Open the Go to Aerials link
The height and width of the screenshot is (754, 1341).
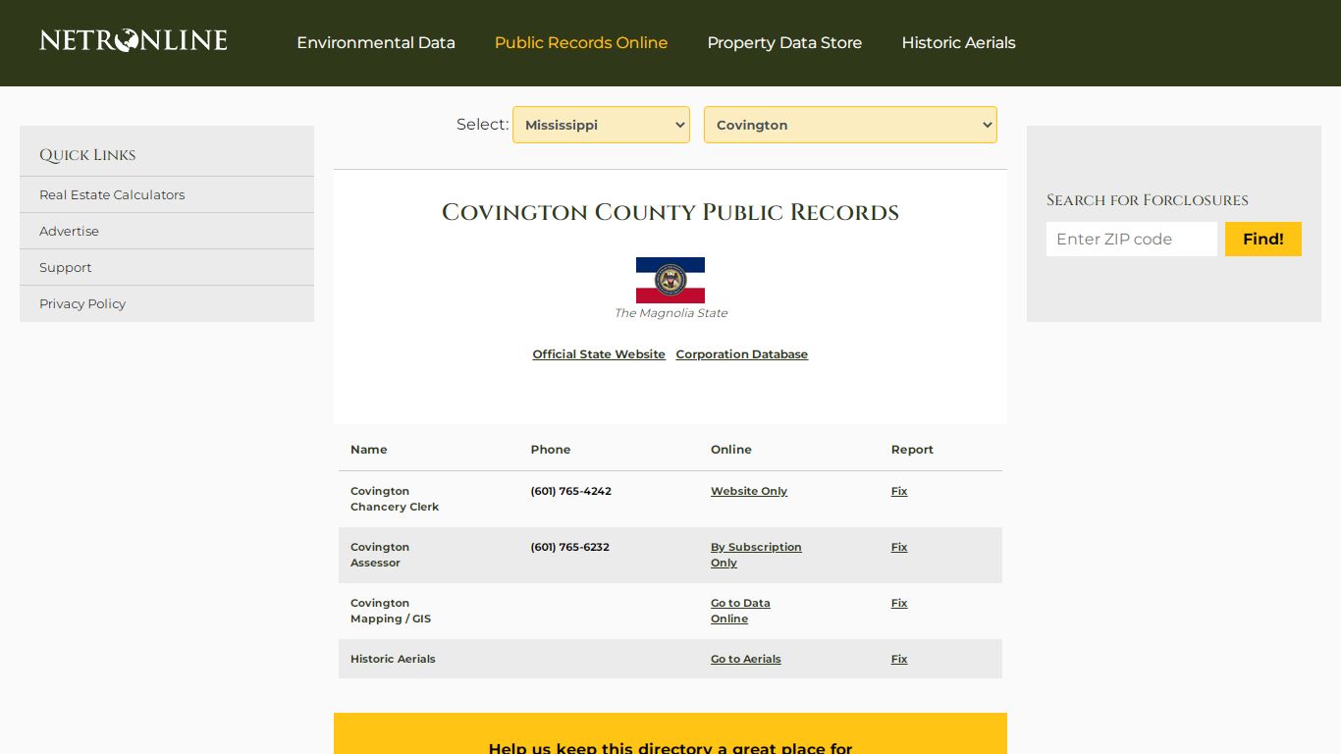point(746,659)
